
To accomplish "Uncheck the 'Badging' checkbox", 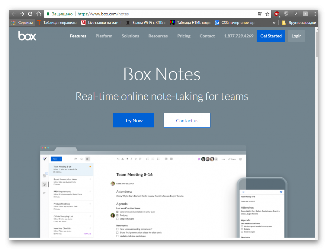I will click(117, 215).
